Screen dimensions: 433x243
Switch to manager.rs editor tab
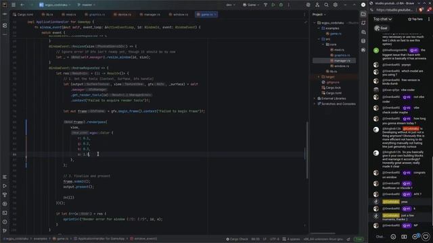(150, 14)
